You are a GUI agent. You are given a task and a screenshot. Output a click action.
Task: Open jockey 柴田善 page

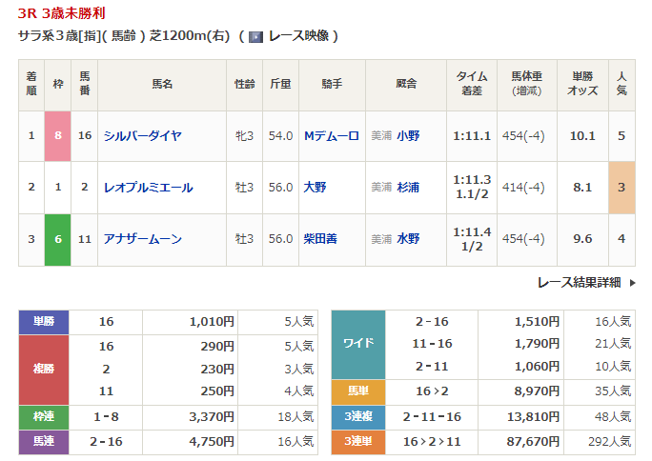click(x=320, y=239)
